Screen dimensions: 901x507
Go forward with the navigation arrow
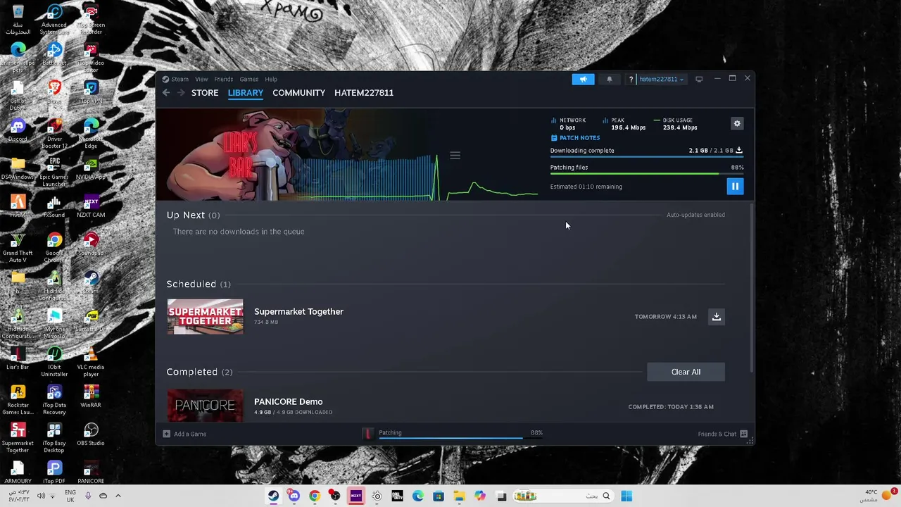(181, 93)
